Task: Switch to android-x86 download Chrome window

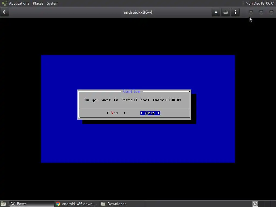Action: pyautogui.click(x=77, y=204)
